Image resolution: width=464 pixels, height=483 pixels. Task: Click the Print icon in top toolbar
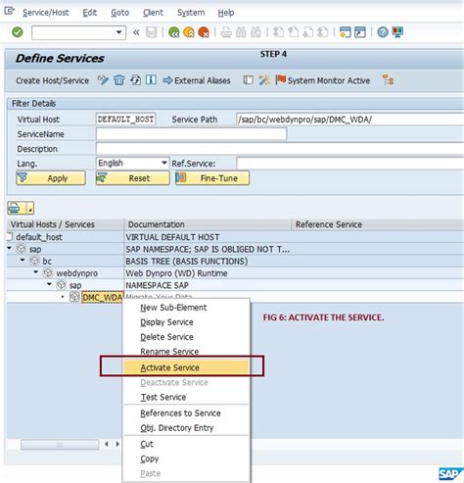(x=226, y=32)
